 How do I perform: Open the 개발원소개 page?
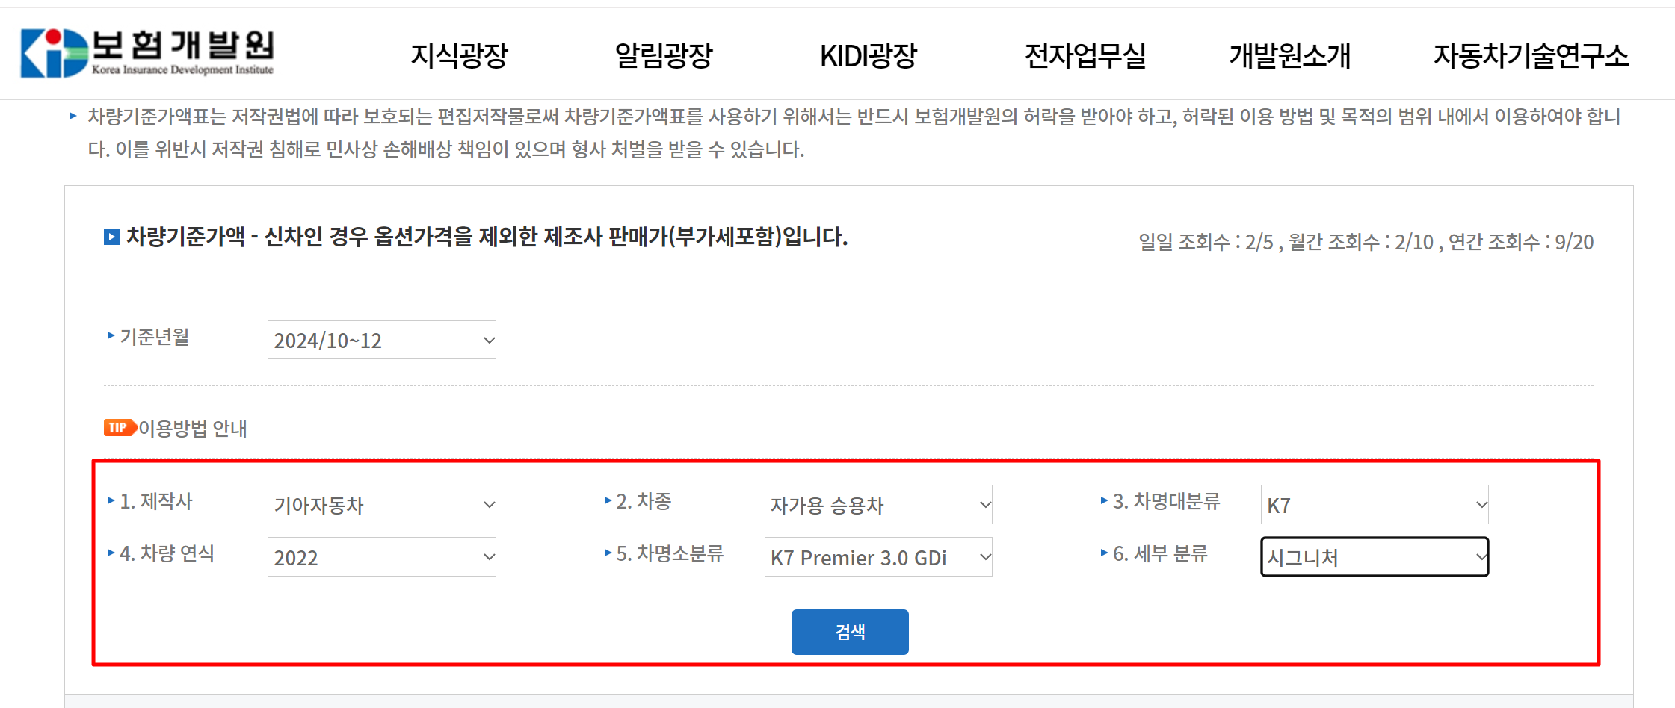(x=1290, y=54)
